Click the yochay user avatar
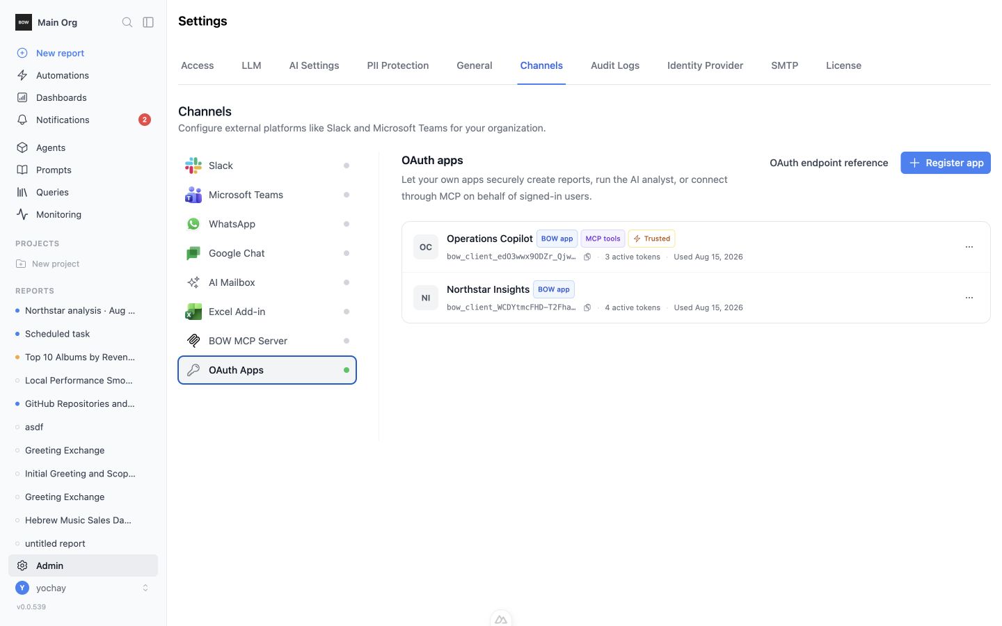The image size is (1002, 626). click(22, 588)
